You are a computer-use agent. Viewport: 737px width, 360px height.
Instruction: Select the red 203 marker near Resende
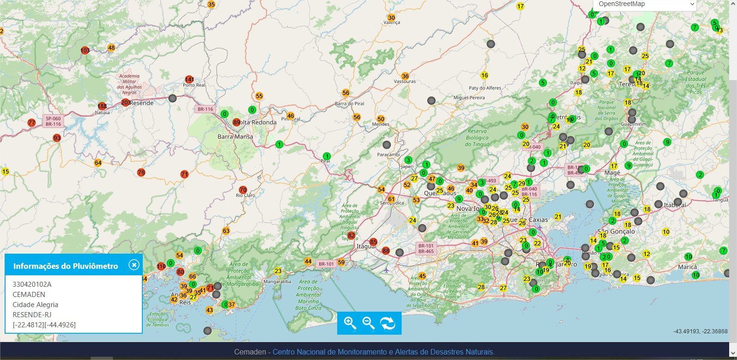125,102
